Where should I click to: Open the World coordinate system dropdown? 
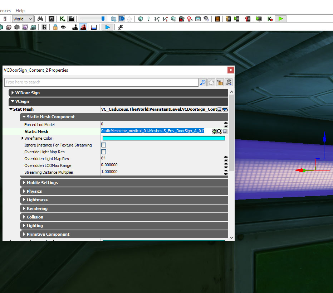[x=23, y=19]
